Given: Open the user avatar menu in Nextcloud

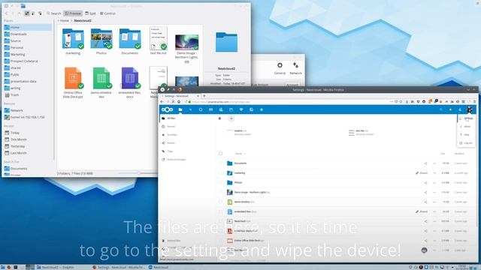Looking at the screenshot, I should tap(470, 109).
